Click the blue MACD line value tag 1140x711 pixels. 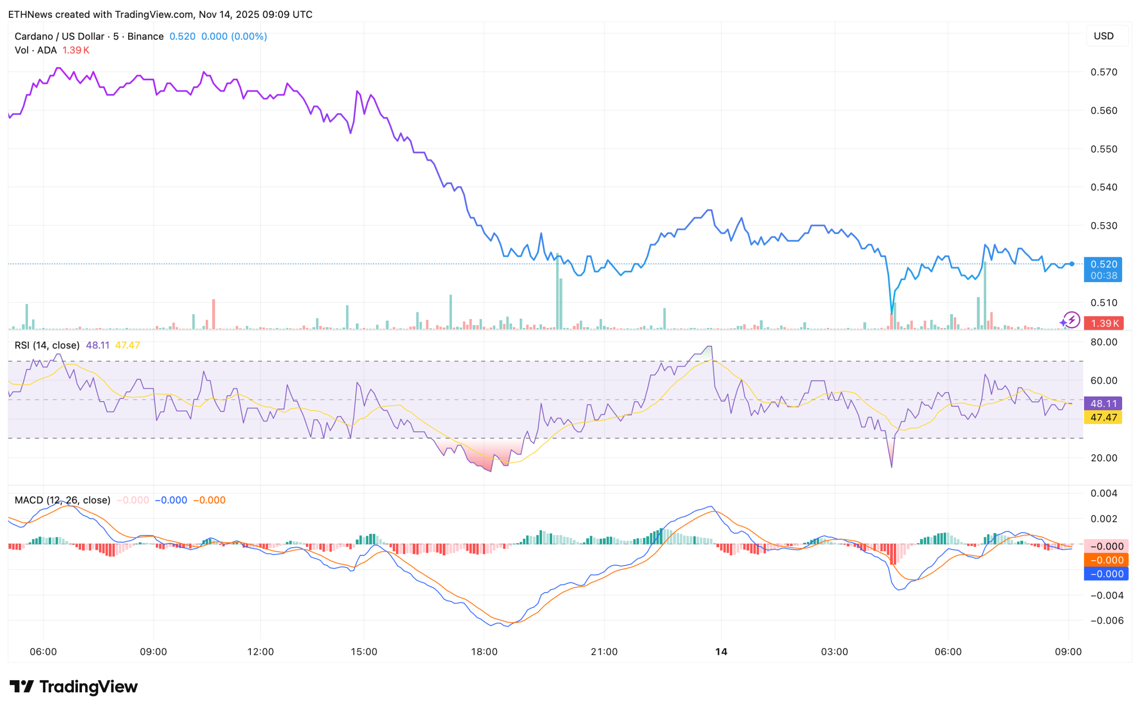point(1106,574)
